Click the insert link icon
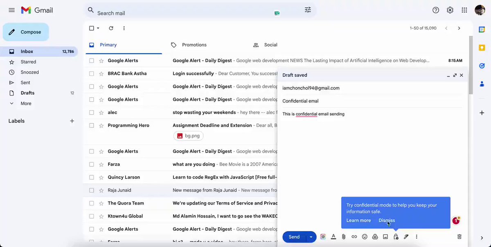 (x=354, y=237)
